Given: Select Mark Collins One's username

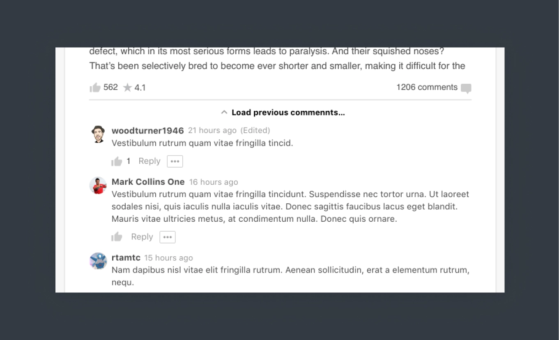Looking at the screenshot, I should 148,182.
